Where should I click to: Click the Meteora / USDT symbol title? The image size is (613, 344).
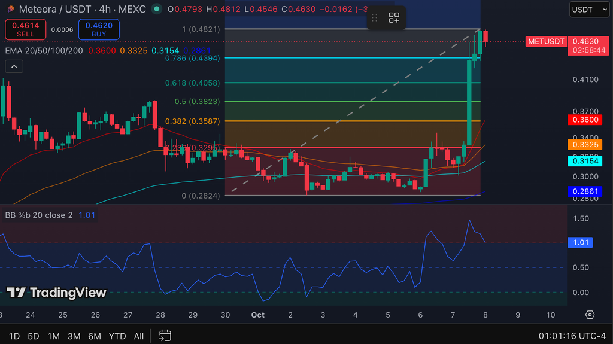coord(55,9)
